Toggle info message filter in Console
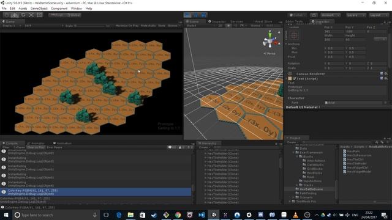The width and height of the screenshot is (392, 220). click(x=172, y=147)
